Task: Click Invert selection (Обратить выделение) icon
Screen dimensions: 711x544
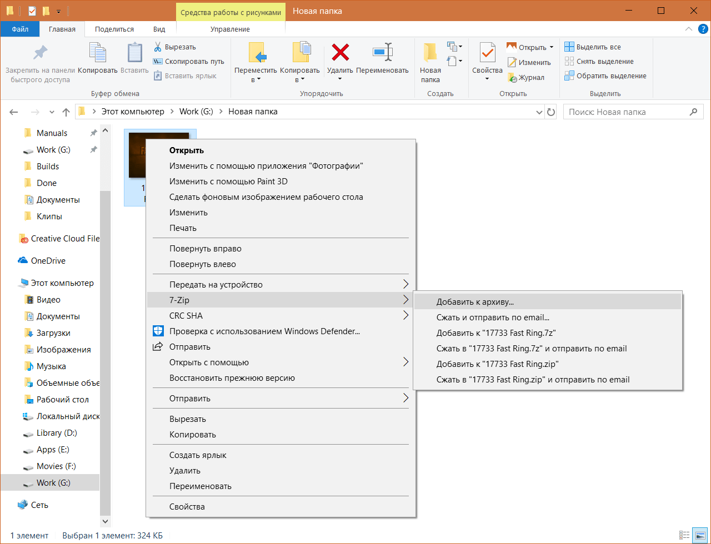Action: pos(569,76)
